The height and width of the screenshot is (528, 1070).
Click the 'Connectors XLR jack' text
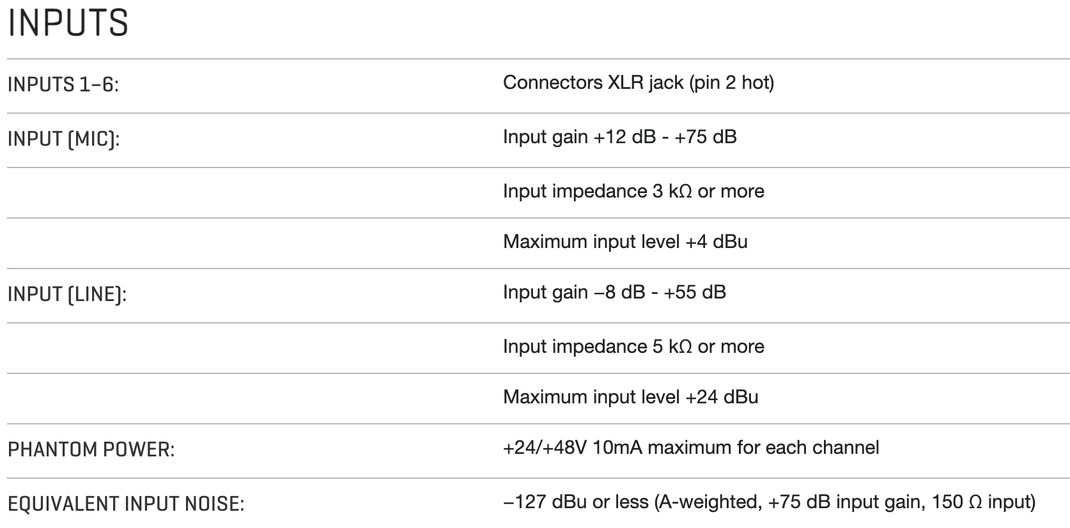pos(593,82)
